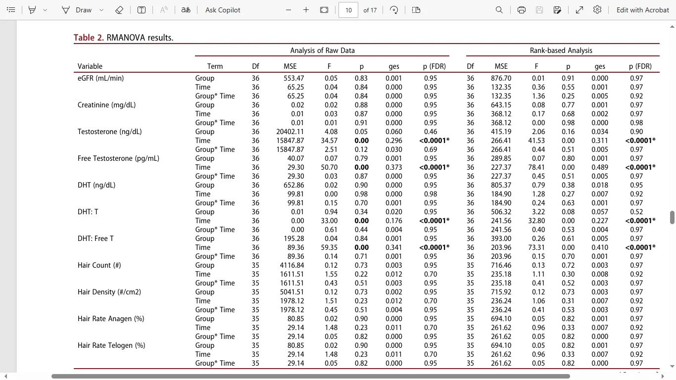Click the Translate icon
Viewport: 676px width, 380px height.
186,10
